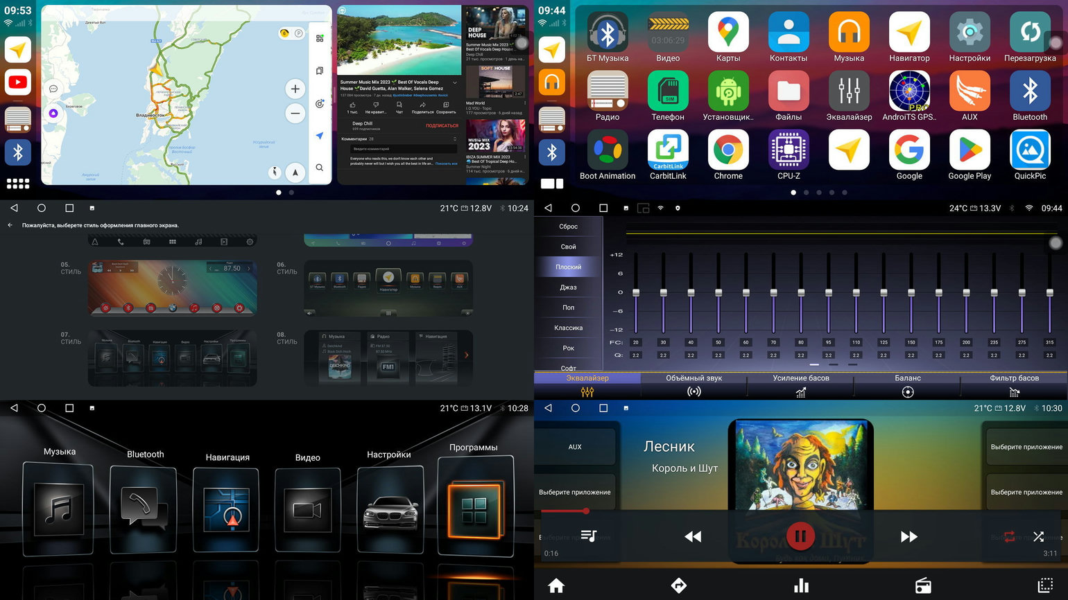Screen dimensions: 1068x600
Task: Pause the song Лесник
Action: click(800, 536)
